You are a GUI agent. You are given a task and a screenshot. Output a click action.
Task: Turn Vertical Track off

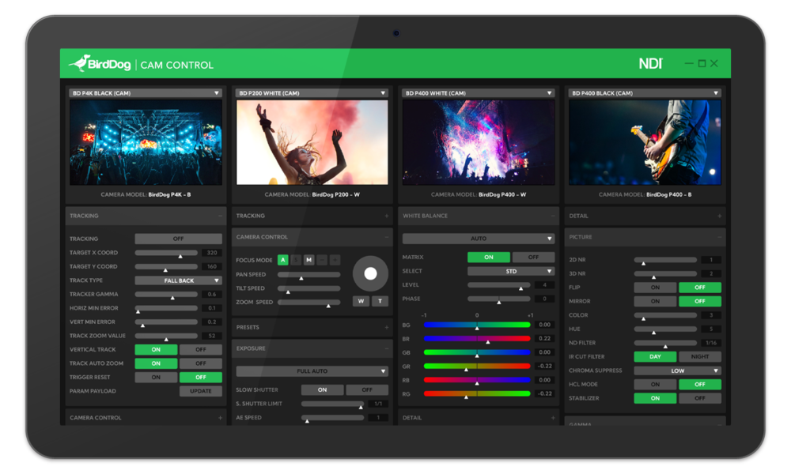click(200, 349)
